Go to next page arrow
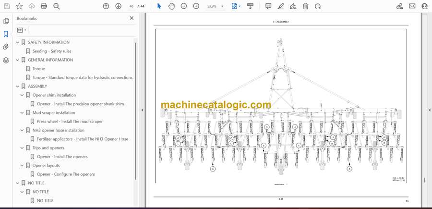This screenshot has width=432, height=209. pos(118,6)
